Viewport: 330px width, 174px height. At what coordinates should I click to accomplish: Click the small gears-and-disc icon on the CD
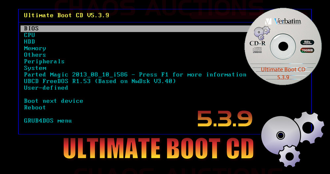click(262, 33)
